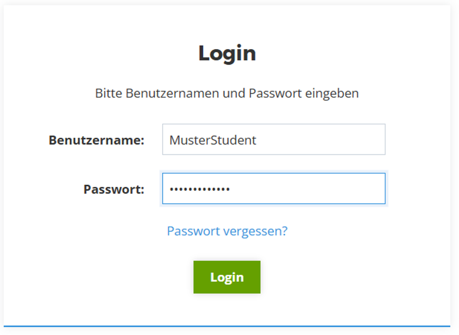Click the grey-bordered username text box
The height and width of the screenshot is (335, 459).
click(x=273, y=140)
